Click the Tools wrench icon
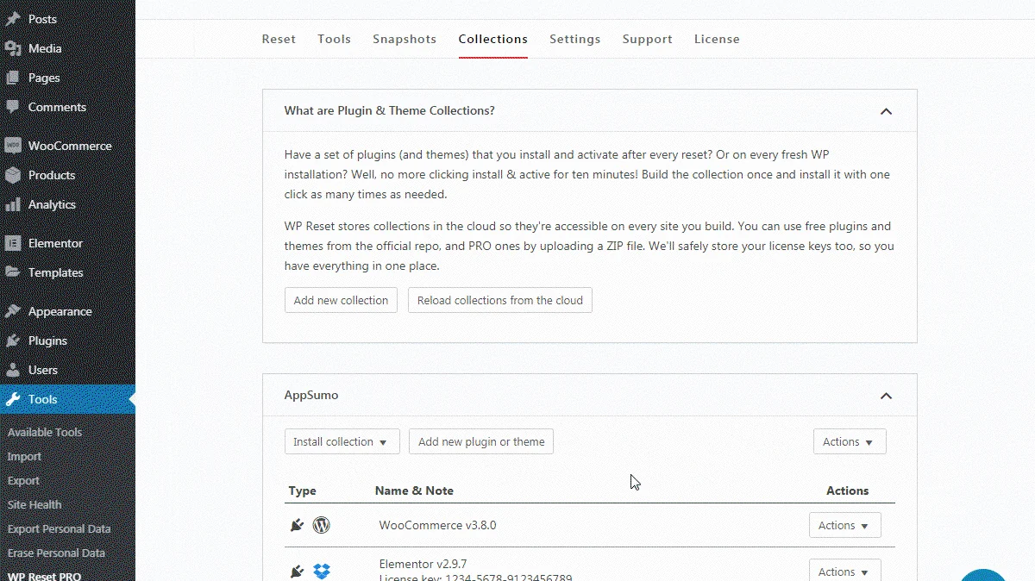 tap(13, 399)
